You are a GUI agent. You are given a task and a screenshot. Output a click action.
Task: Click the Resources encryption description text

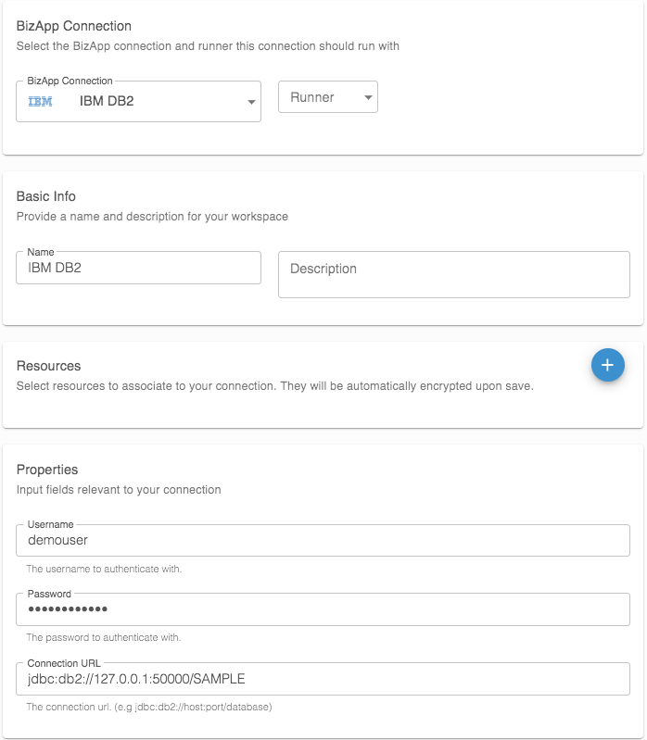coord(275,385)
